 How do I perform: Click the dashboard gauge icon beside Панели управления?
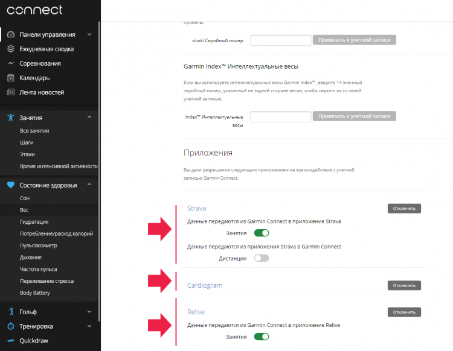[x=11, y=34]
